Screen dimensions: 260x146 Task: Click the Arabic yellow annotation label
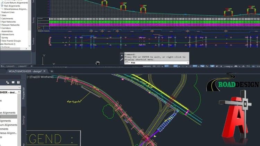[74, 101]
